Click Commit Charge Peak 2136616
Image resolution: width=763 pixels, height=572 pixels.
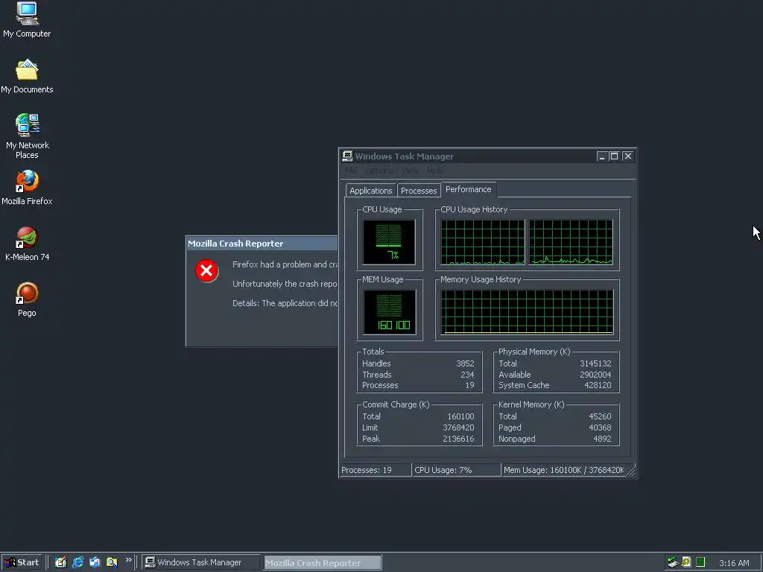[x=458, y=439]
